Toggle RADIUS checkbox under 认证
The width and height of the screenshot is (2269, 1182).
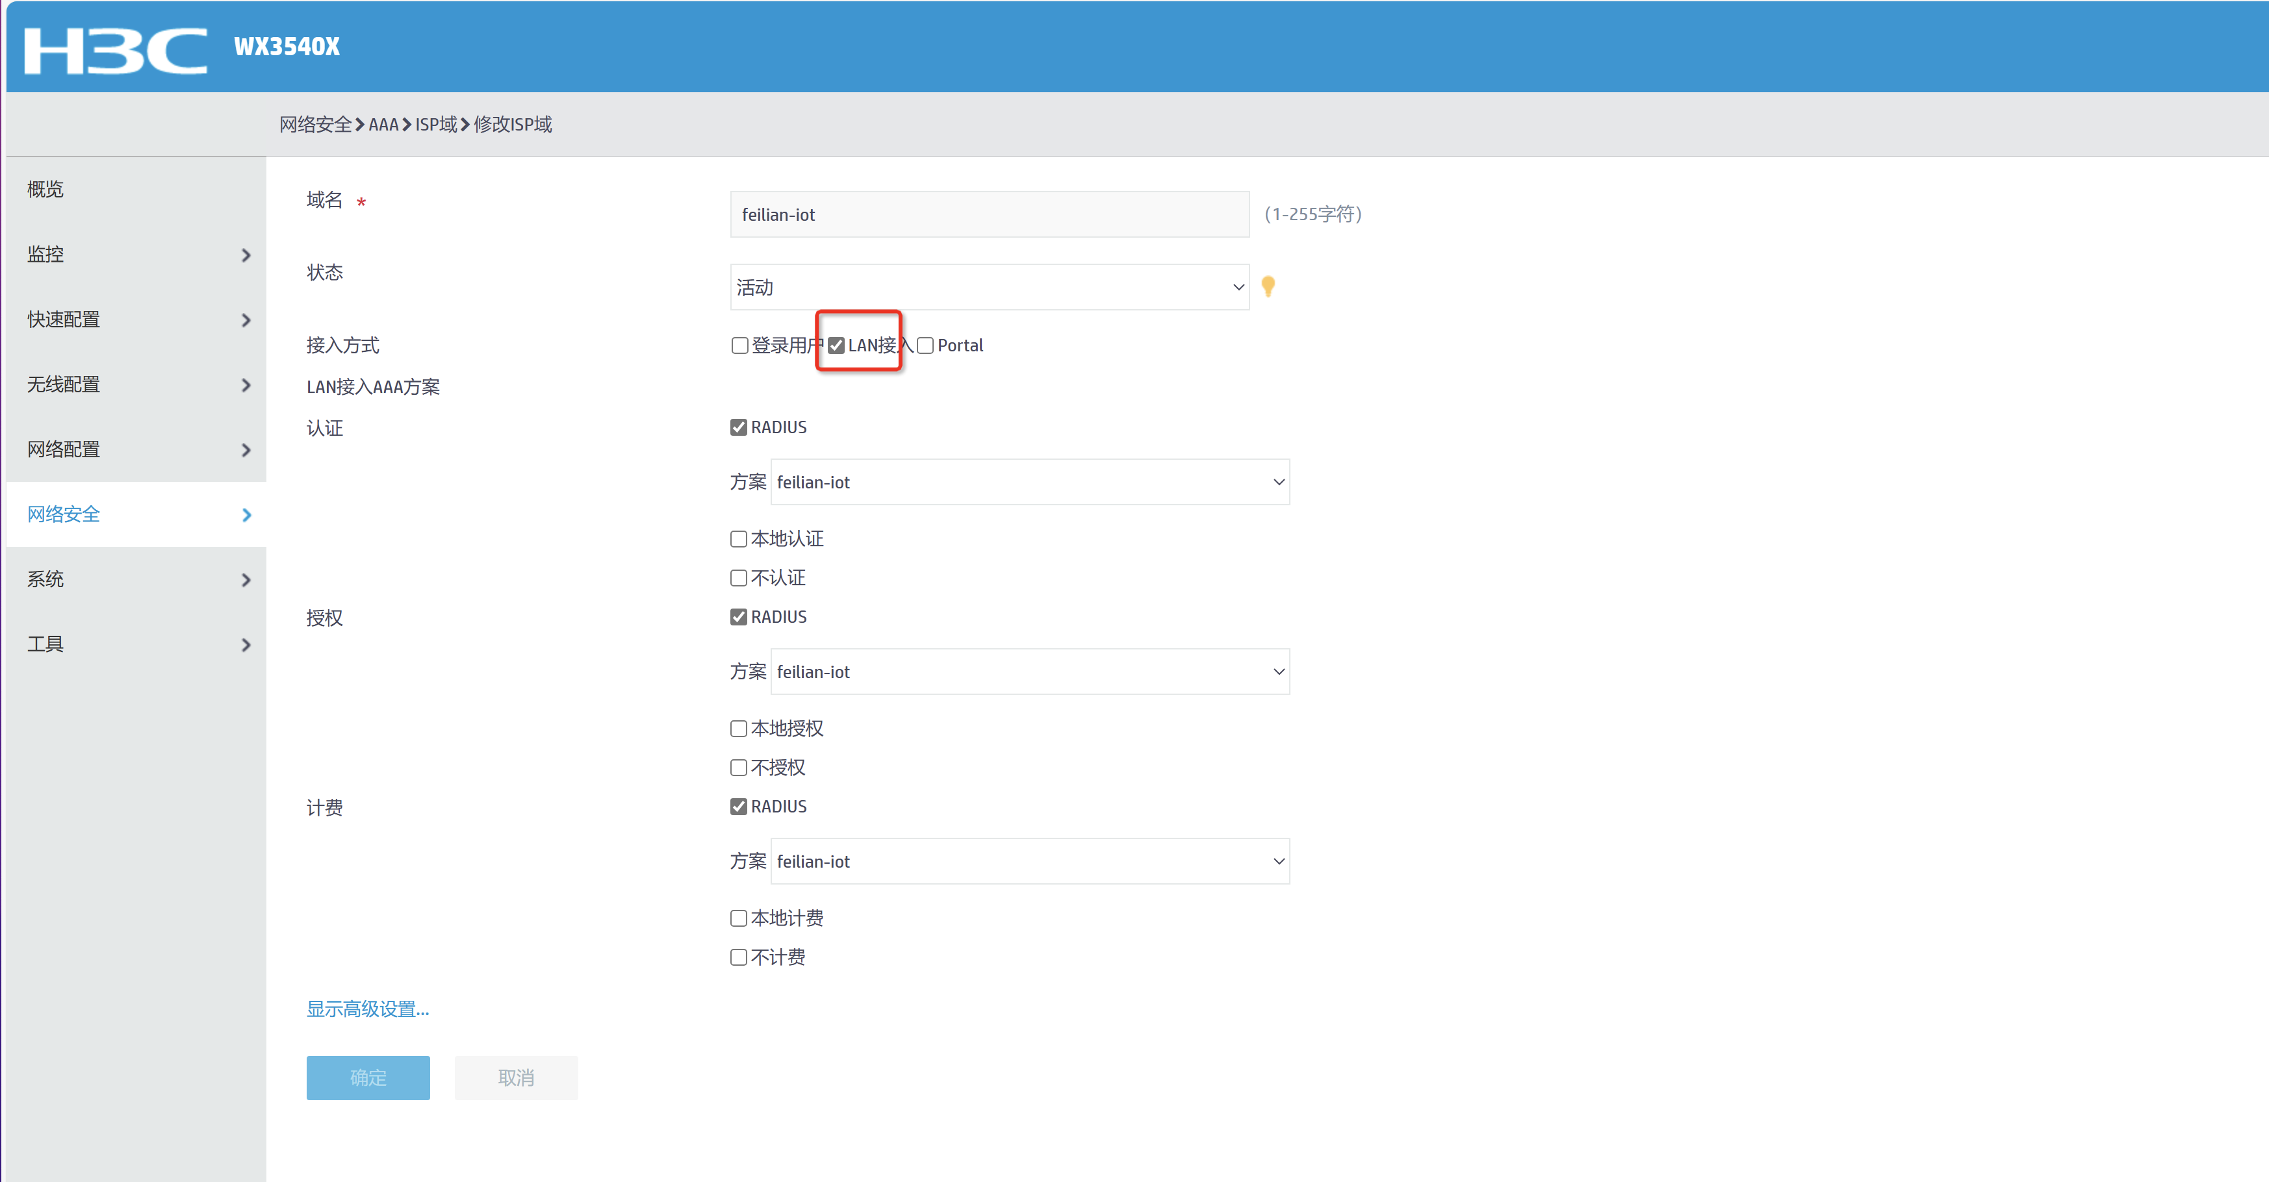pos(738,428)
